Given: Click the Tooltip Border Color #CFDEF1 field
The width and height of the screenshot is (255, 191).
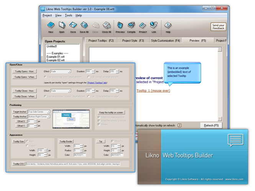Looking at the screenshot, I should pyautogui.click(x=80, y=155).
